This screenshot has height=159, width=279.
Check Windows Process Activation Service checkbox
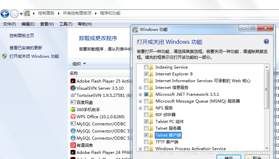pyautogui.click(x=146, y=149)
